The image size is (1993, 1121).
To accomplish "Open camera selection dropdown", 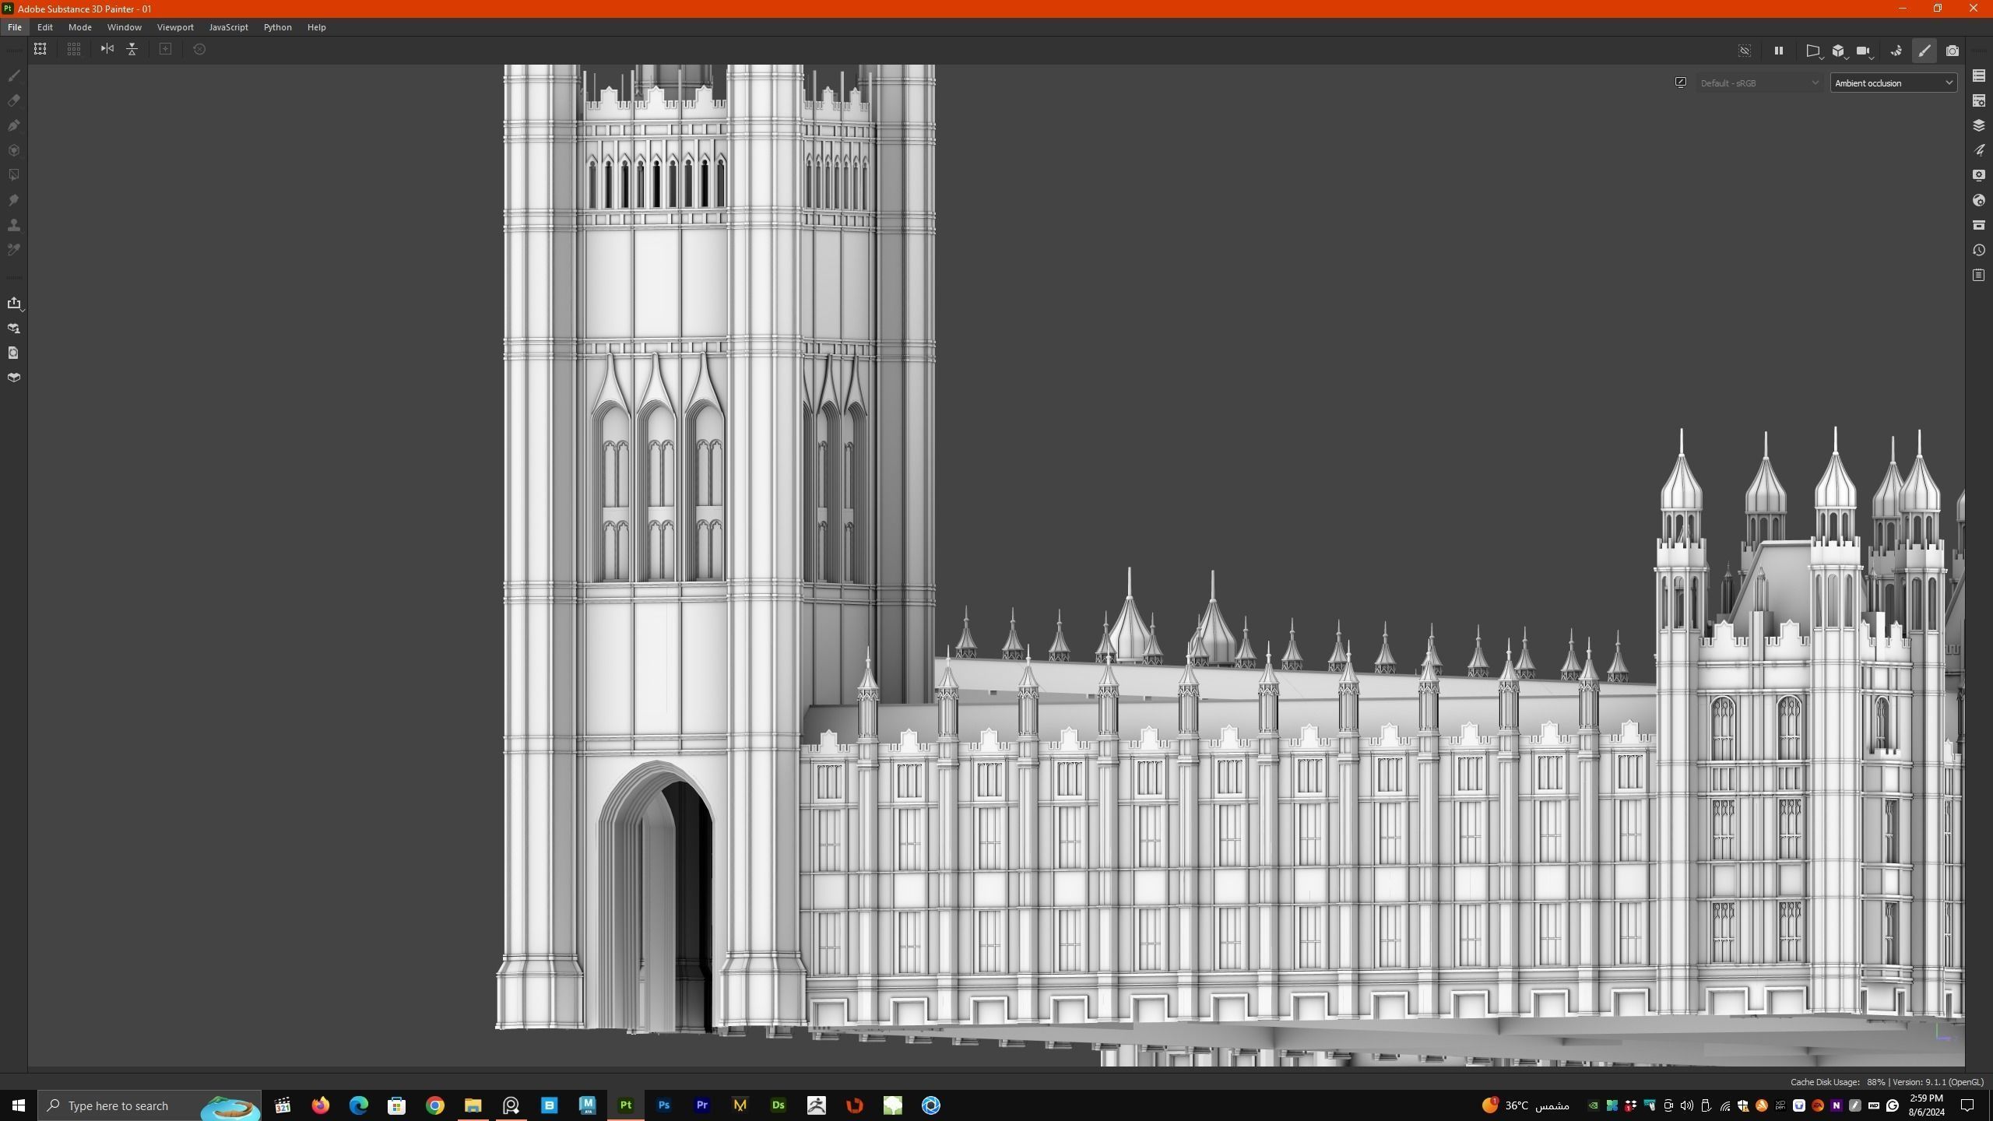I will tap(1864, 51).
